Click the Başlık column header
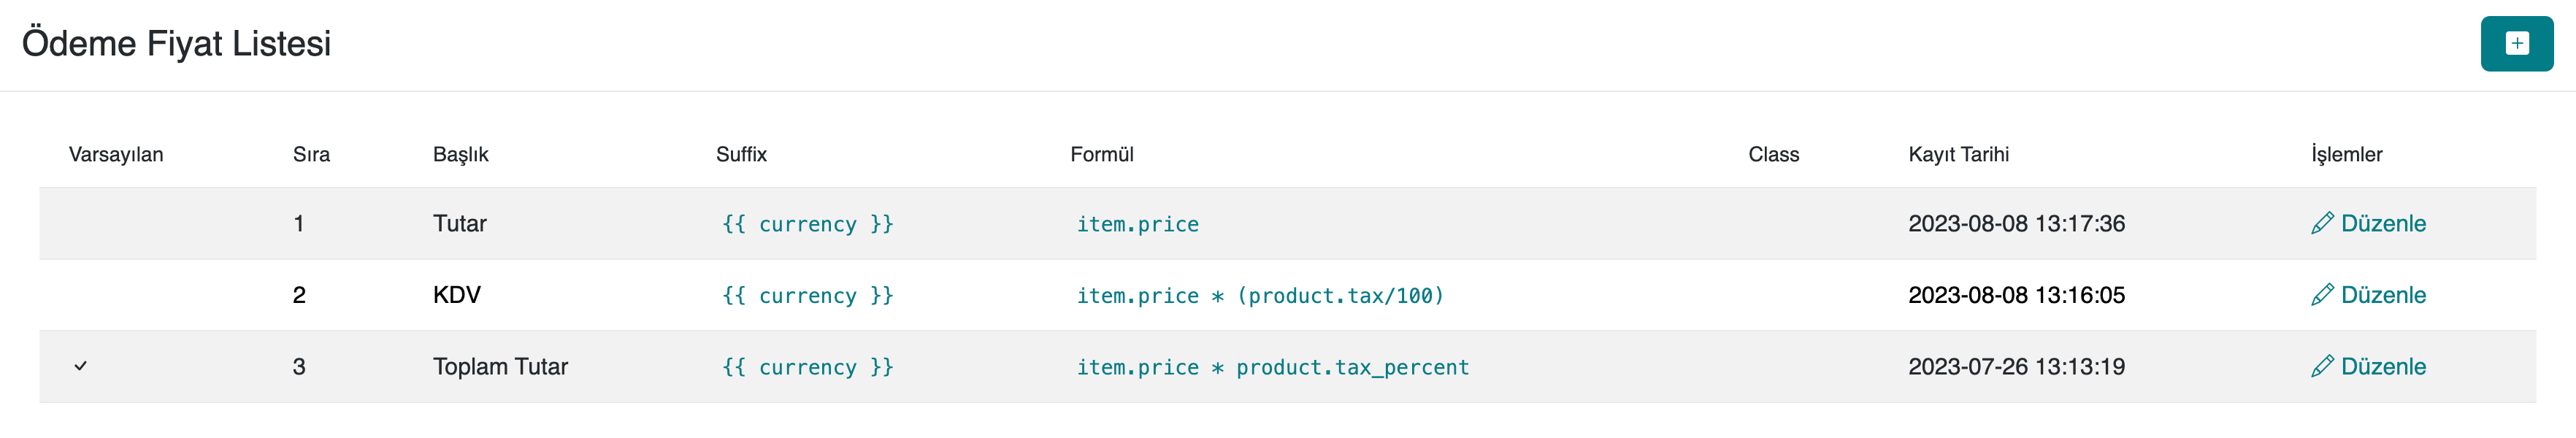This screenshot has height=438, width=2576. 460,155
